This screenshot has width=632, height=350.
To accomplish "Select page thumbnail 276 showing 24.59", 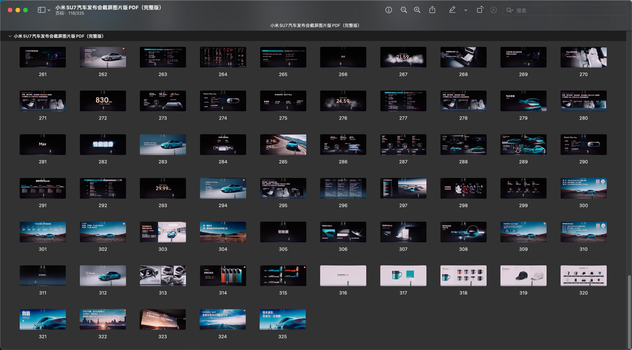I will 343,101.
